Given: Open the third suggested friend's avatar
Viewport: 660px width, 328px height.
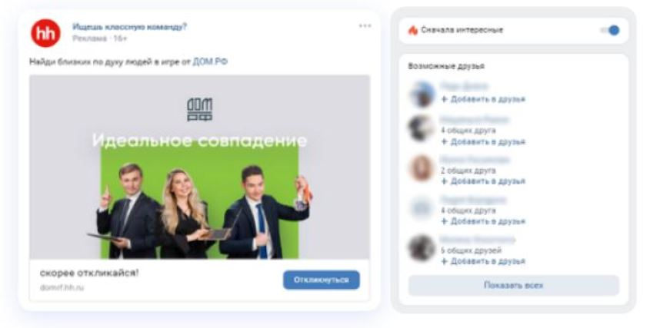Looking at the screenshot, I should pos(422,168).
